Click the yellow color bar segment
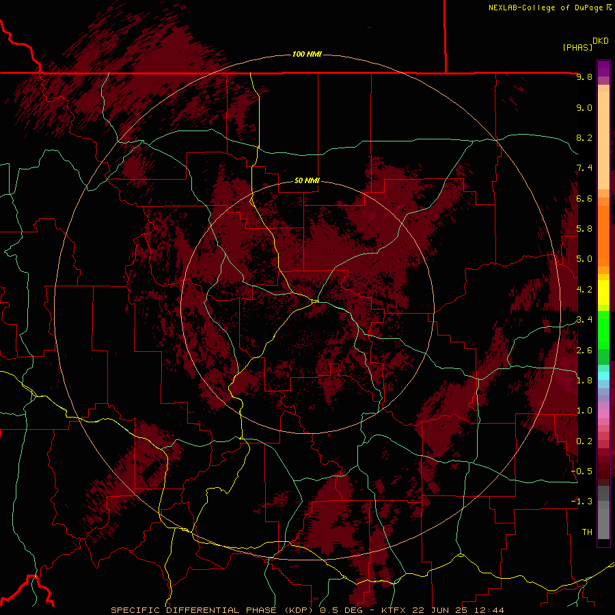 [x=603, y=292]
